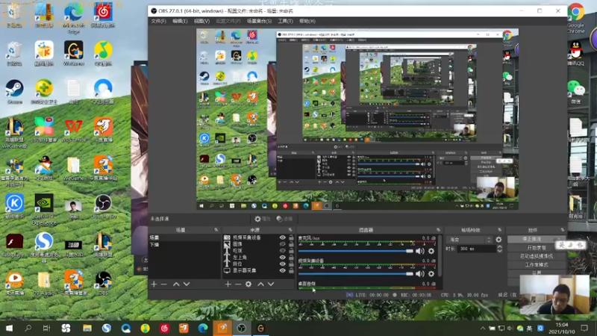This screenshot has width=597, height=336.
Task: Open transition properties gear in 转场特效 panel
Action: click(498, 240)
